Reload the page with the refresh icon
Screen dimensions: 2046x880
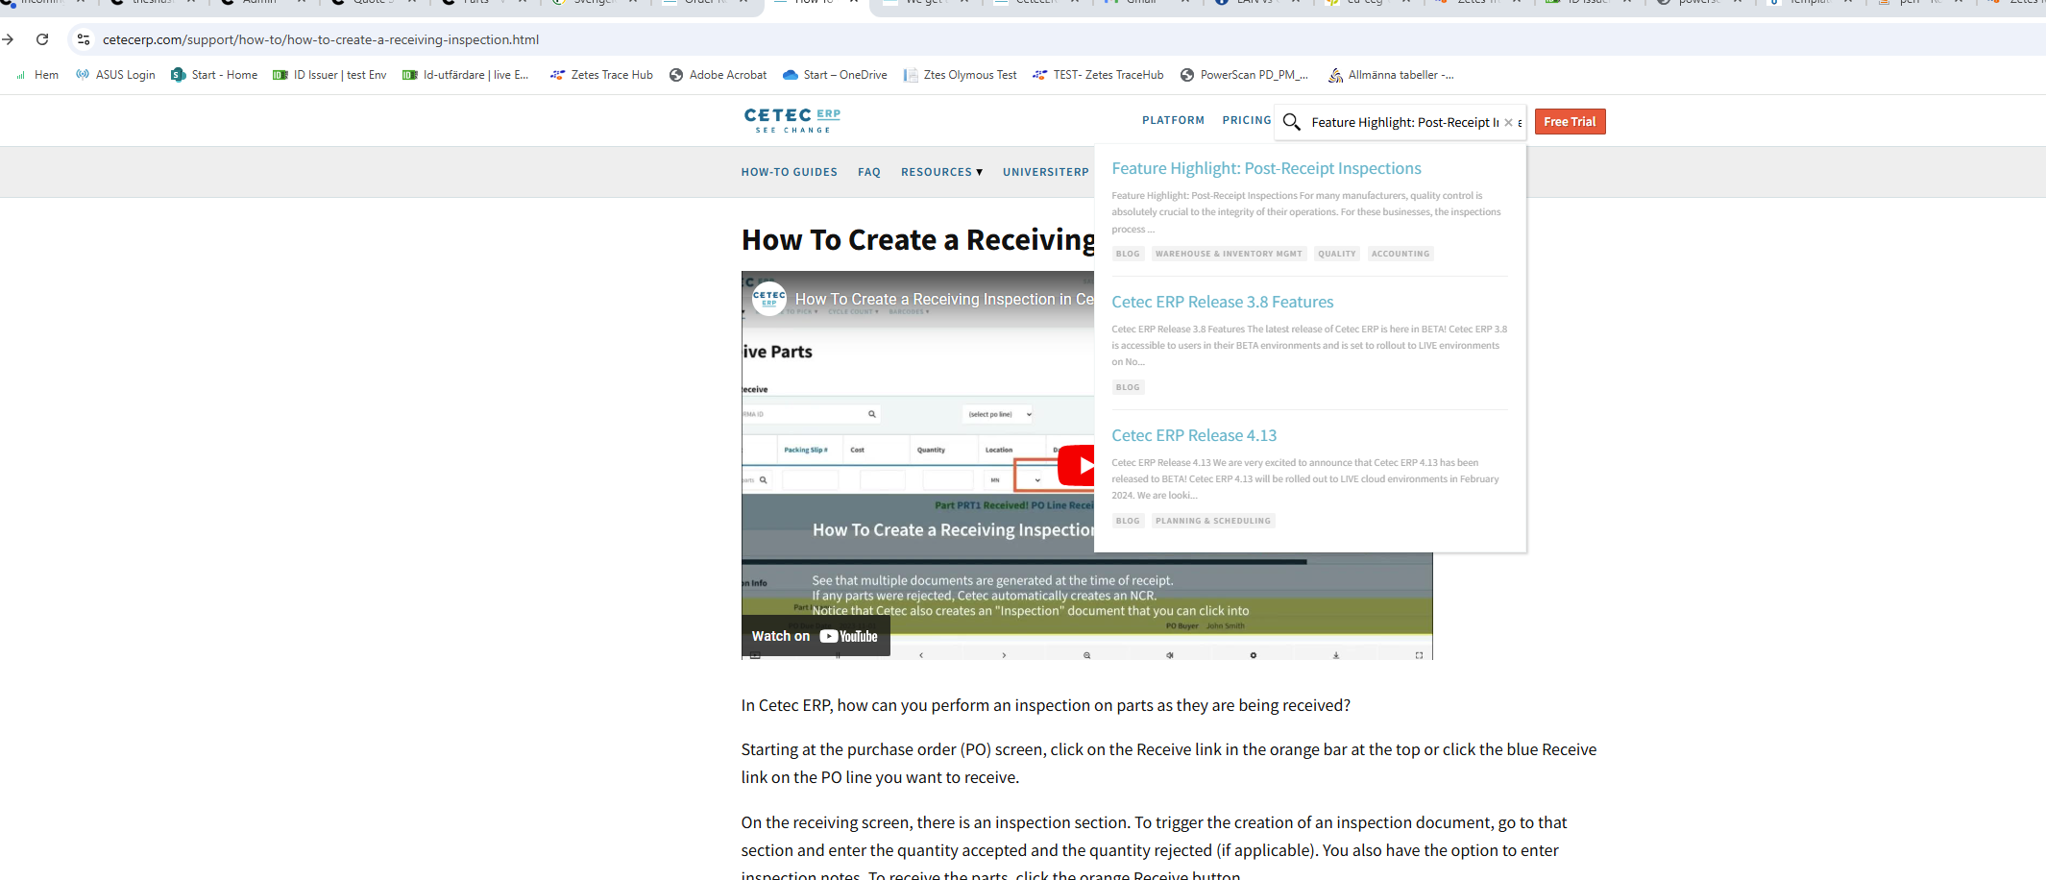click(x=42, y=39)
